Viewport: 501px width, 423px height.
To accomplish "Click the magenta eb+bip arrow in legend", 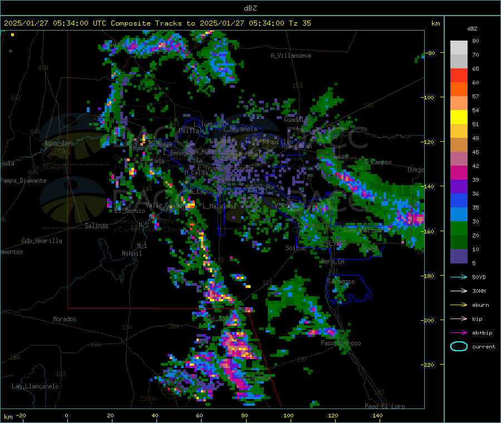I will (459, 333).
